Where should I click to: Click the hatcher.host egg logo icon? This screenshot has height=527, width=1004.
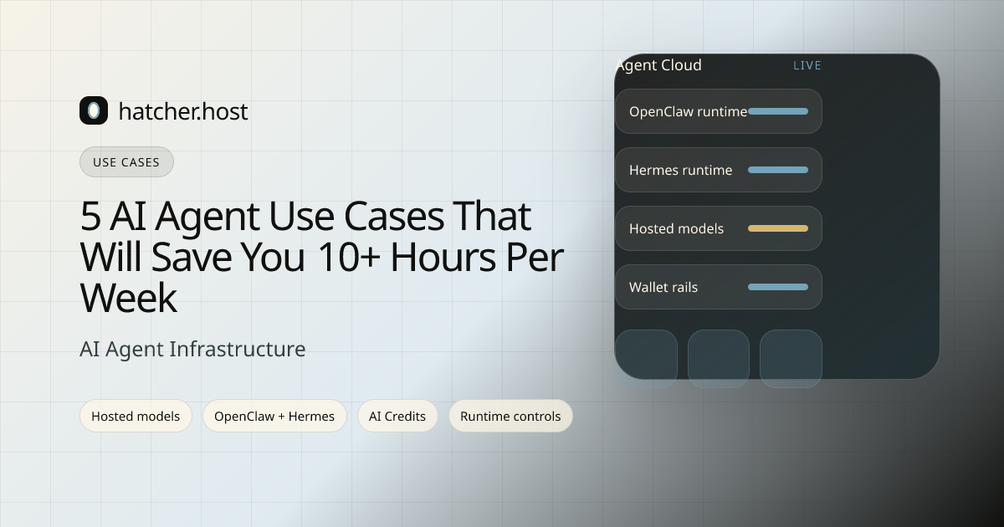(x=94, y=110)
